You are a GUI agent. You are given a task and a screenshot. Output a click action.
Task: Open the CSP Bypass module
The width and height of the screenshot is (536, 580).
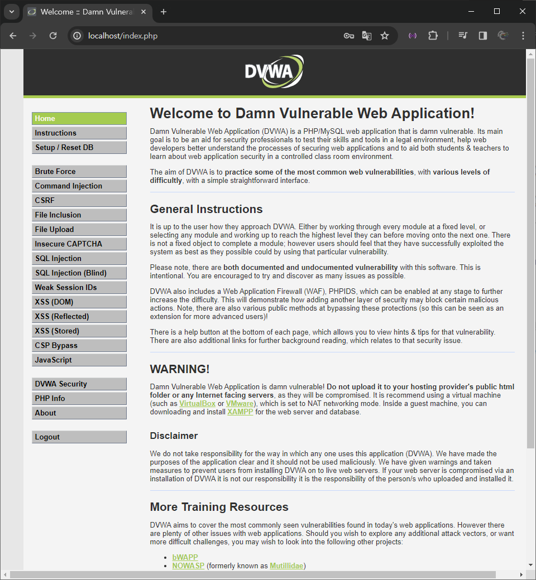click(79, 345)
